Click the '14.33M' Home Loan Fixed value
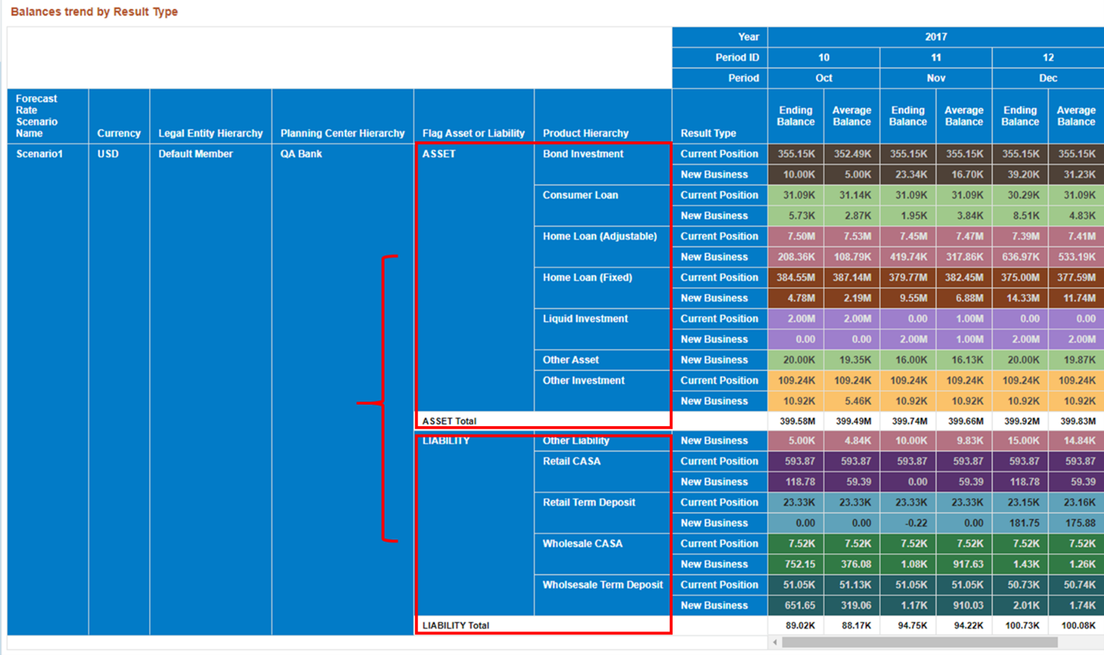This screenshot has height=655, width=1104. click(1021, 298)
